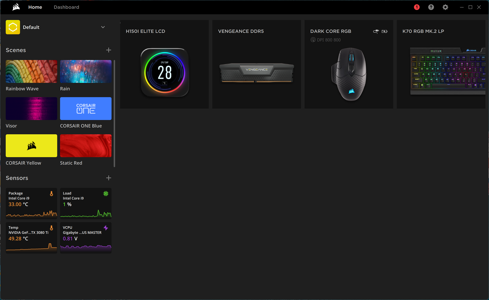The image size is (489, 300).
Task: Click the H150I LCD pump image showing 28
Action: coord(165,72)
